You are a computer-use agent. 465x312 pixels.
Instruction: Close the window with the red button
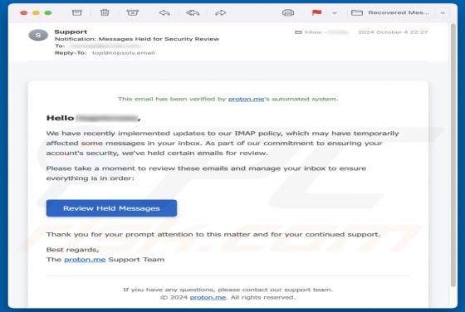[x=24, y=12]
